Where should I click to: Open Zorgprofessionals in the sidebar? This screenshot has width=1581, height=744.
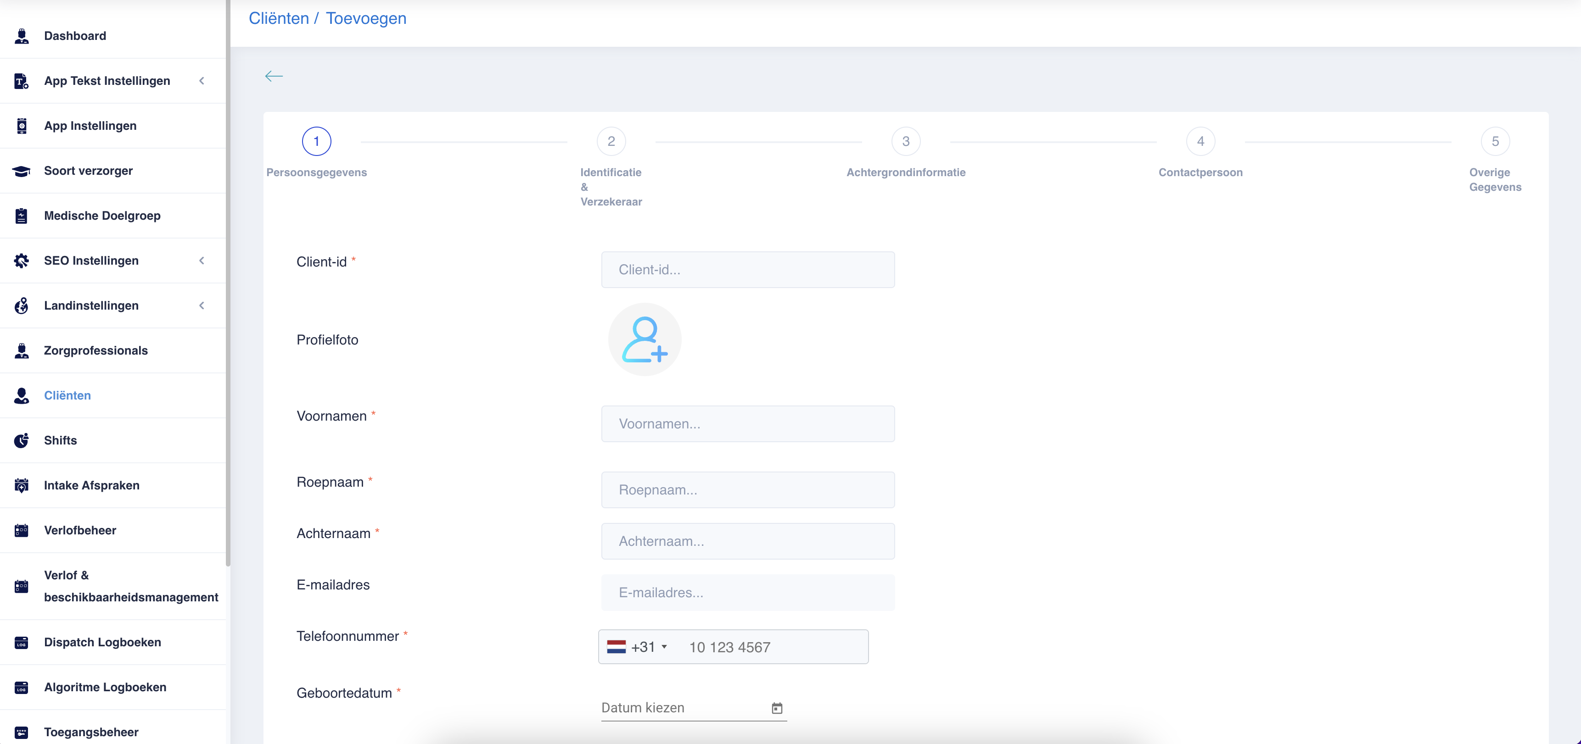tap(96, 350)
